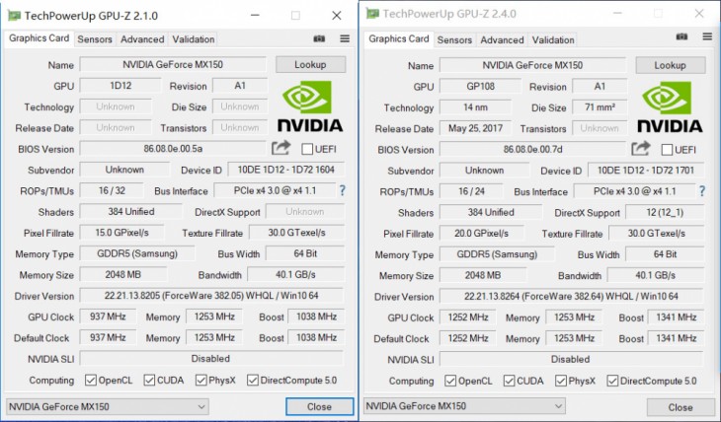The height and width of the screenshot is (422, 721).
Task: Click the Name field in GPU-Z 2.1.0
Action: pos(173,65)
